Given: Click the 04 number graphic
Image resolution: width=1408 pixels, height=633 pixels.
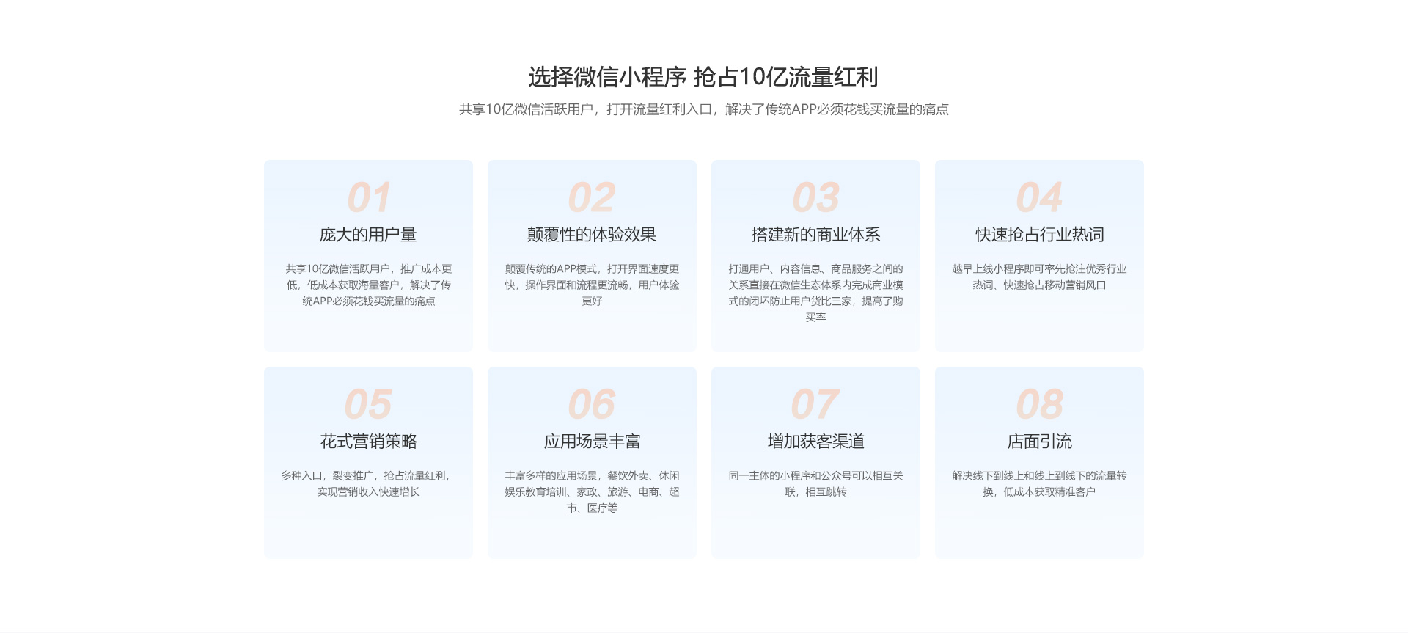Looking at the screenshot, I should pyautogui.click(x=1039, y=197).
